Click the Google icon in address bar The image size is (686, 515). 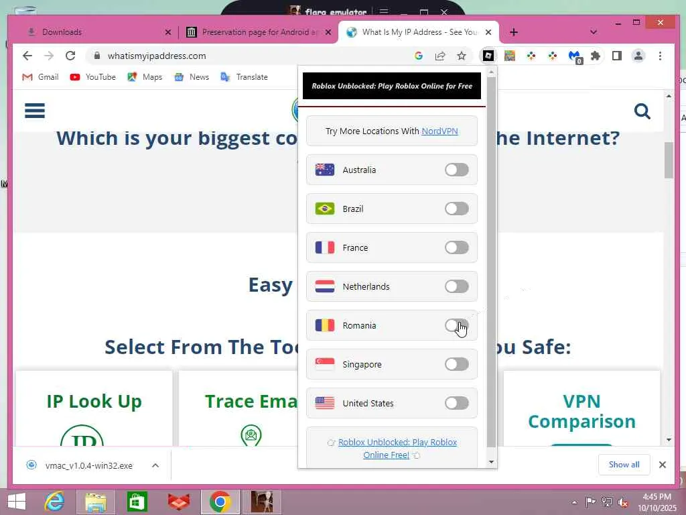tap(419, 56)
